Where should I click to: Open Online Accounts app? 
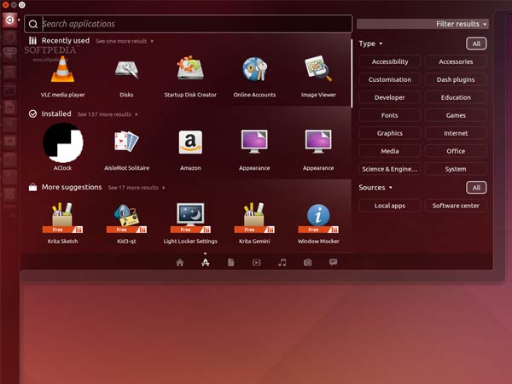pos(254,69)
